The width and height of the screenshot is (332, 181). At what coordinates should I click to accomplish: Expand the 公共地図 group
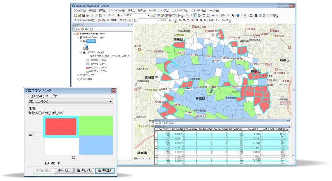tap(78, 79)
